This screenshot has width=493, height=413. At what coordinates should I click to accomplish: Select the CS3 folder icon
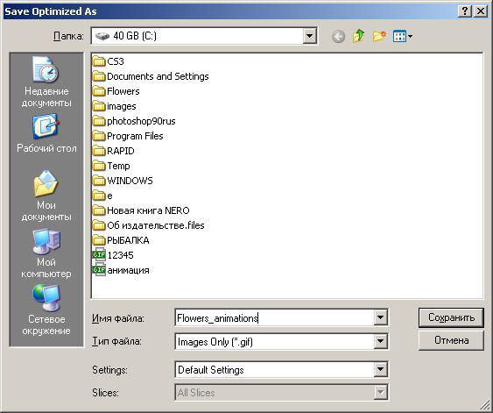click(x=99, y=61)
